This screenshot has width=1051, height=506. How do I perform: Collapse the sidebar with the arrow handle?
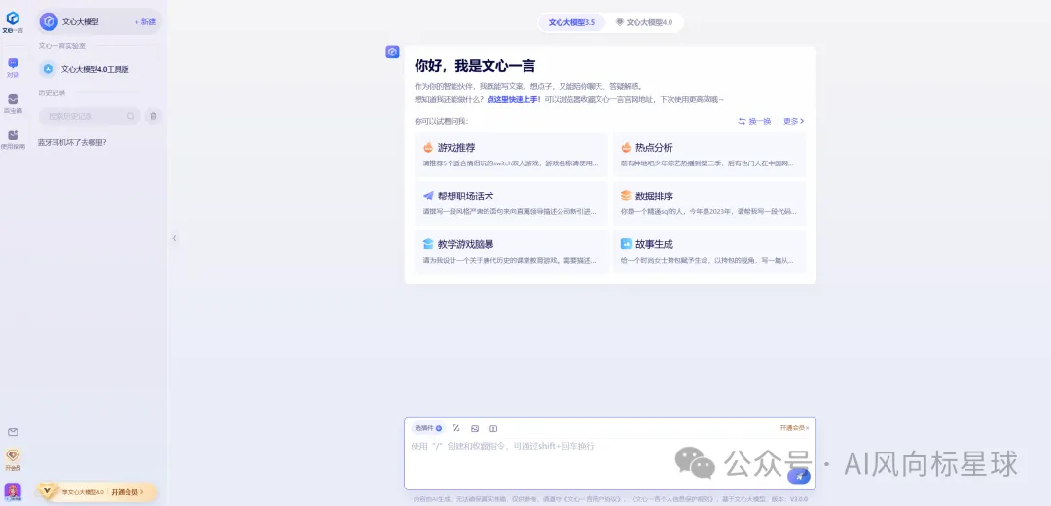click(x=174, y=238)
